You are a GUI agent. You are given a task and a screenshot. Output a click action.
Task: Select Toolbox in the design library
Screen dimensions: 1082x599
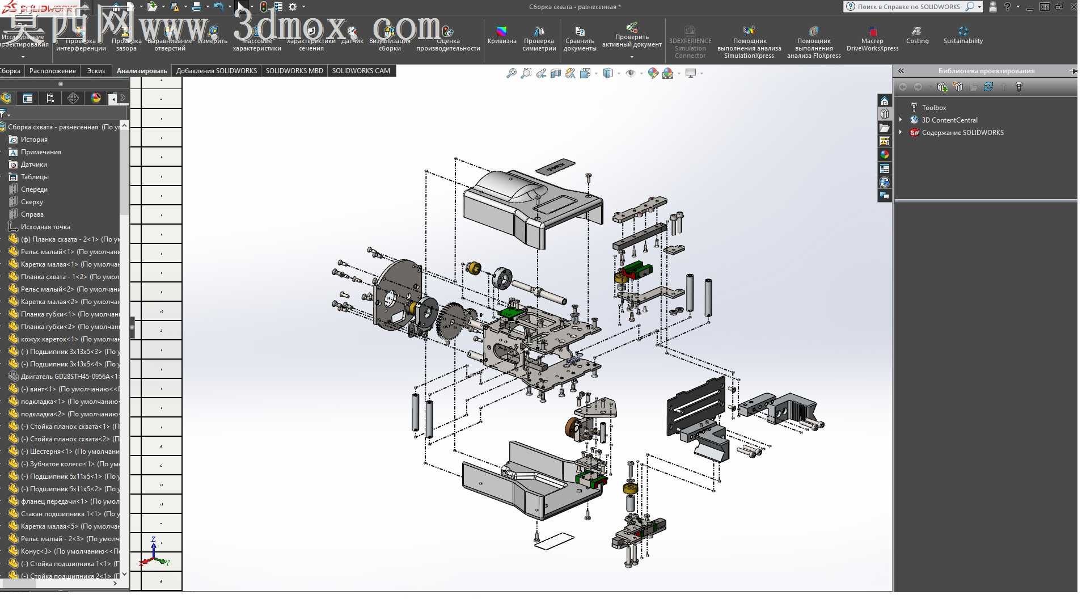(933, 107)
